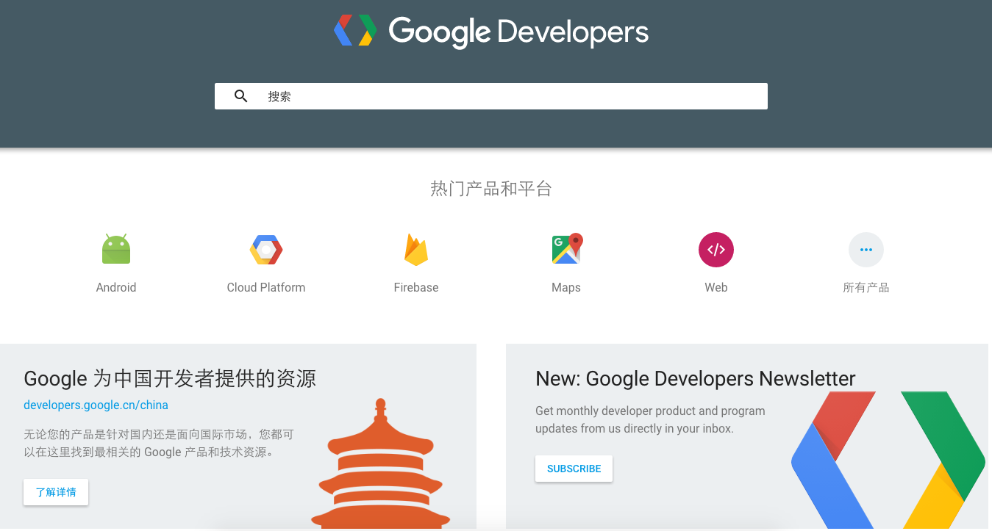
Task: Click the 所有产品 text label
Action: pos(866,287)
